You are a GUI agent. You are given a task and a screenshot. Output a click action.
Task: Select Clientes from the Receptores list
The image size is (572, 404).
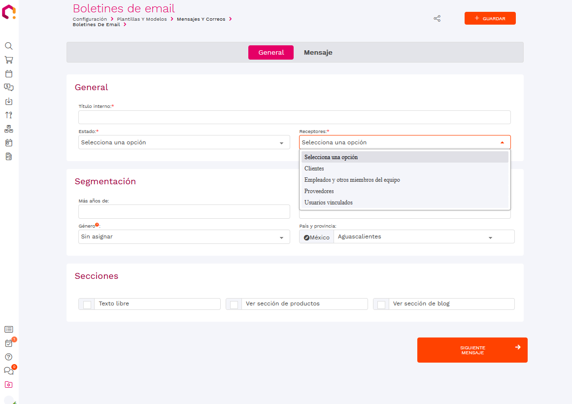click(x=314, y=168)
